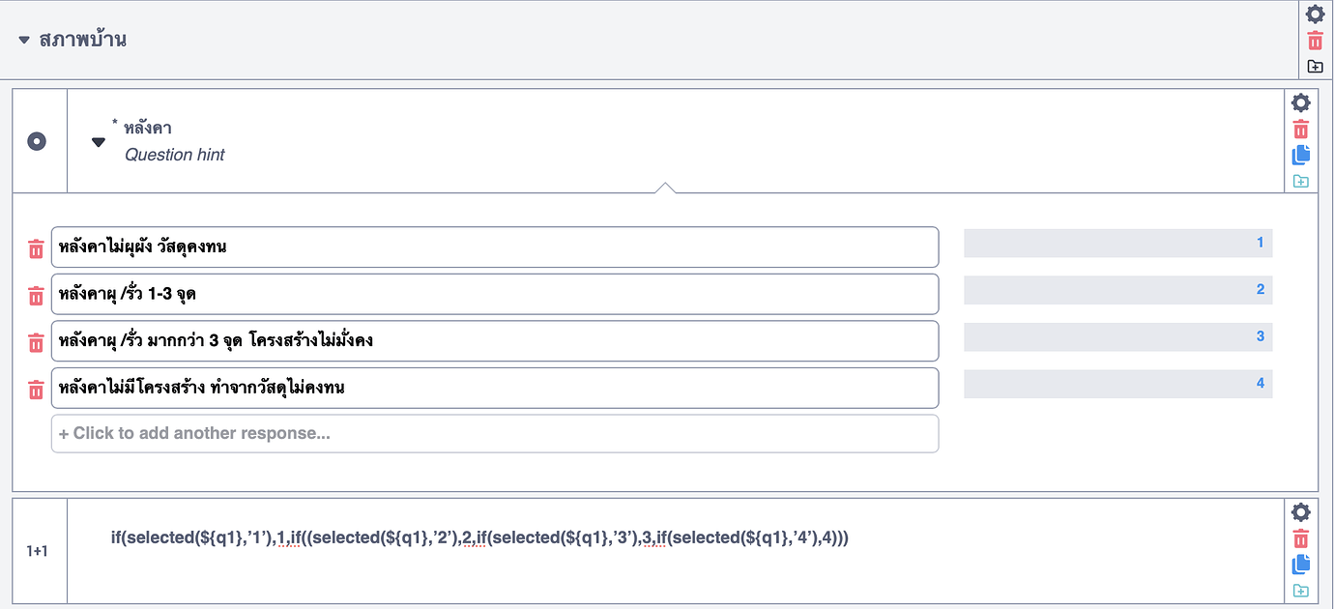Delete the calculation question
1334x609 pixels.
click(x=1301, y=537)
